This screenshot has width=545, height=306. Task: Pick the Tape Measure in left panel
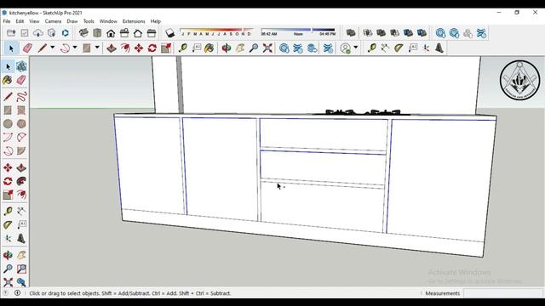pos(8,212)
